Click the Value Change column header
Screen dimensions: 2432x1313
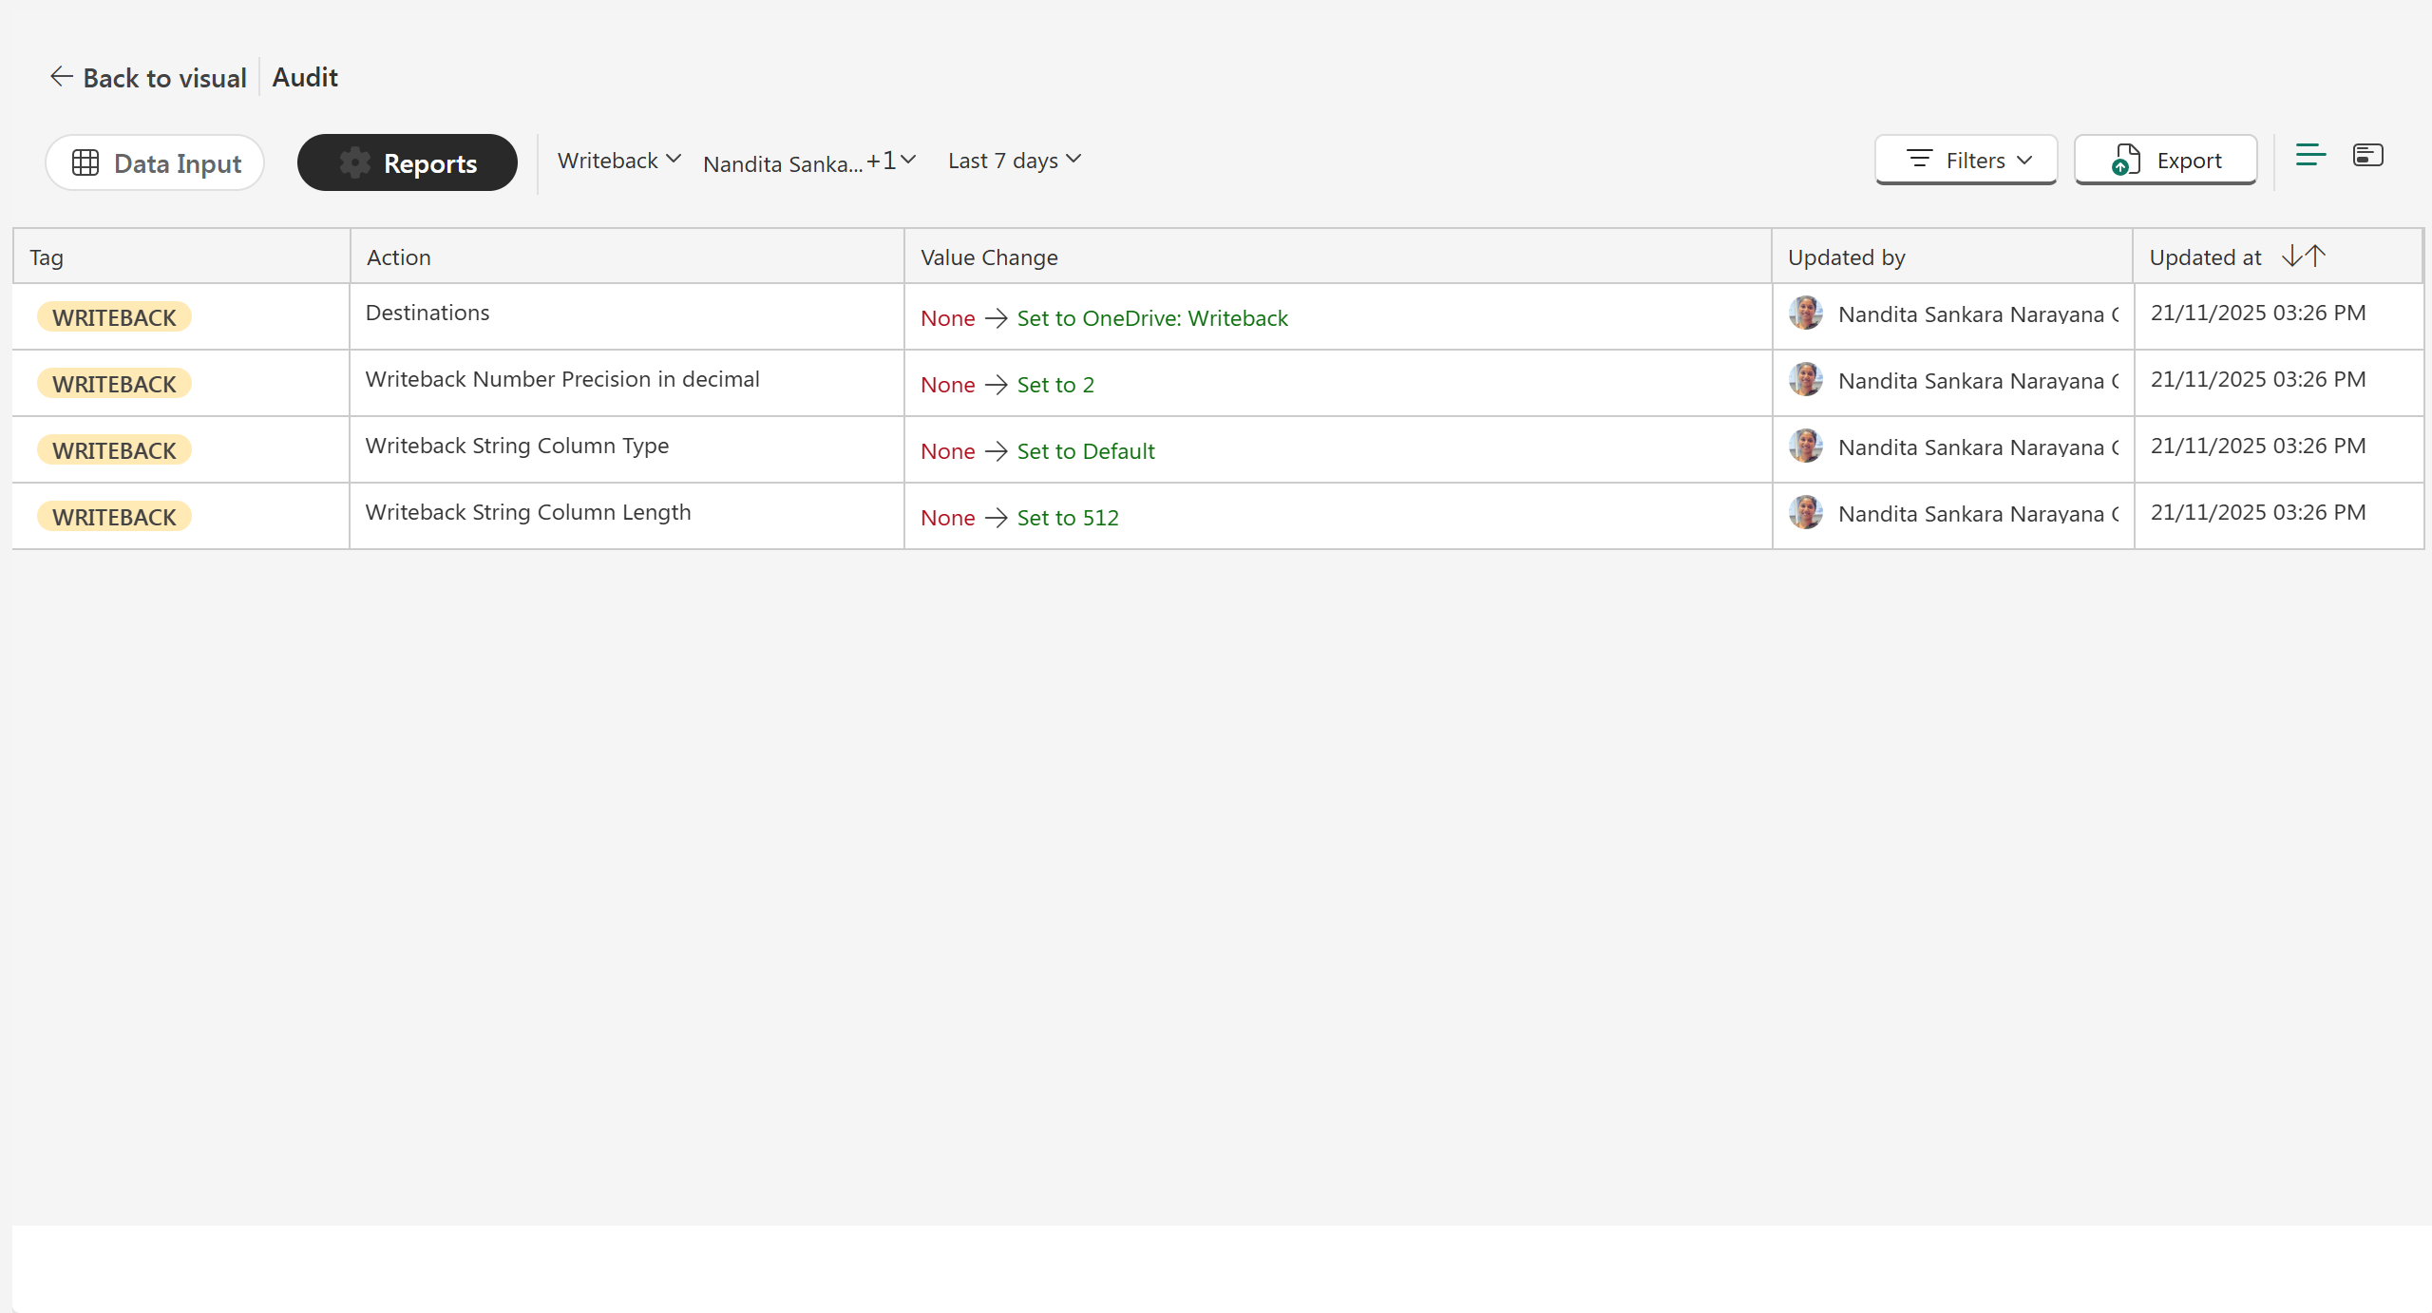click(x=989, y=257)
